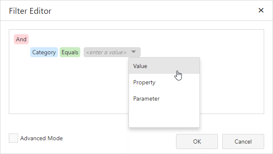Change the Equals comparison operator

[70, 52]
